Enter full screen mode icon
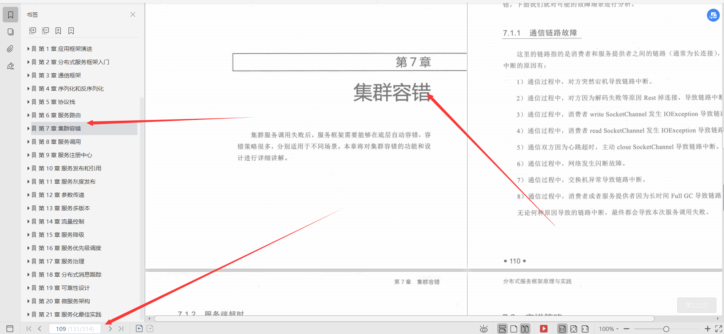 pos(719,329)
